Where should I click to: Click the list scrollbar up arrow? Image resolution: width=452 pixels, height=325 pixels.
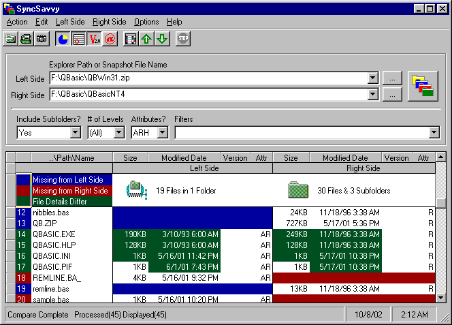pos(440,157)
